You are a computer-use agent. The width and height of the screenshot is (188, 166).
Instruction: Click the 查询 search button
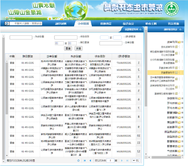pos(79,48)
